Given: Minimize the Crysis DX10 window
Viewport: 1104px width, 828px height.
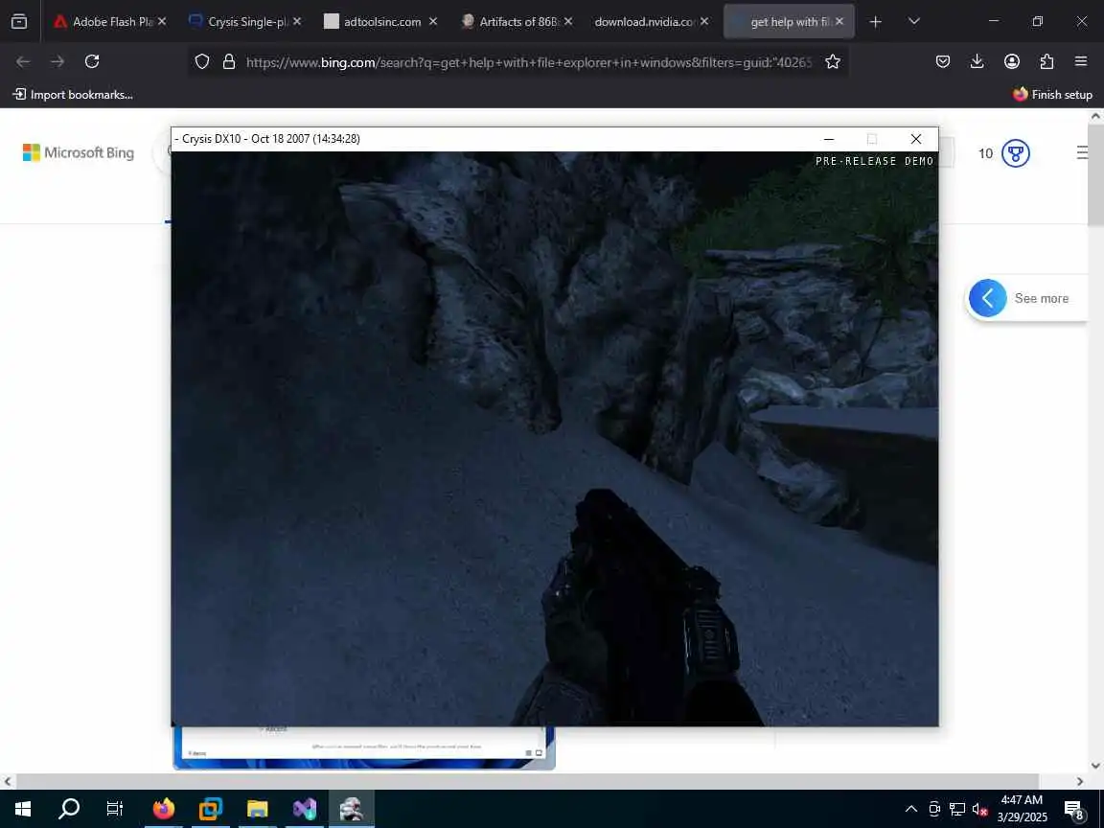Looking at the screenshot, I should pyautogui.click(x=829, y=139).
